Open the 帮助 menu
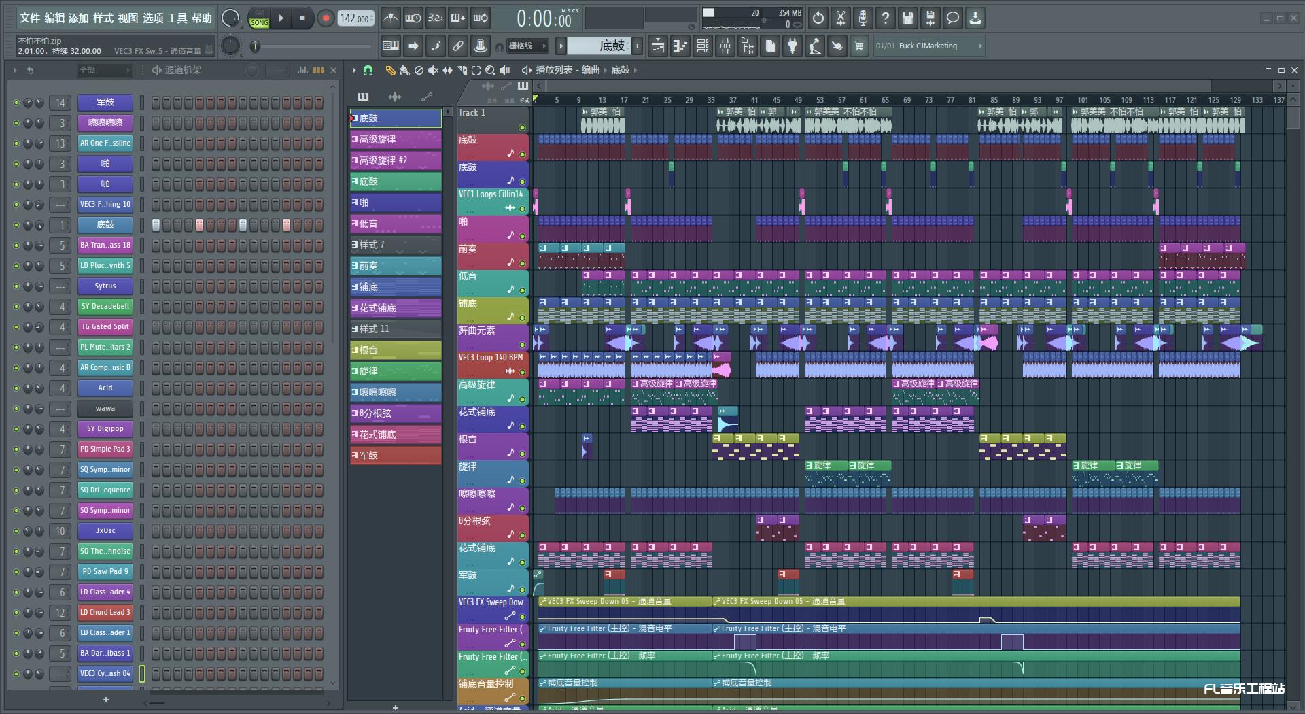The image size is (1305, 714). coord(202,18)
